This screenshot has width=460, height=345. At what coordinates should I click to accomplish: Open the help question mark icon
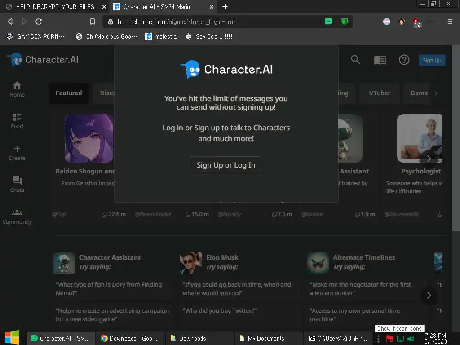[404, 60]
